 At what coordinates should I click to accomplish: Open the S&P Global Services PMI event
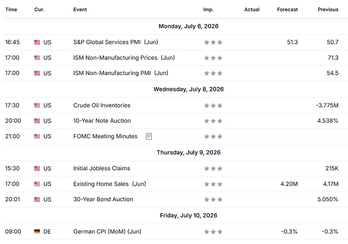point(115,42)
